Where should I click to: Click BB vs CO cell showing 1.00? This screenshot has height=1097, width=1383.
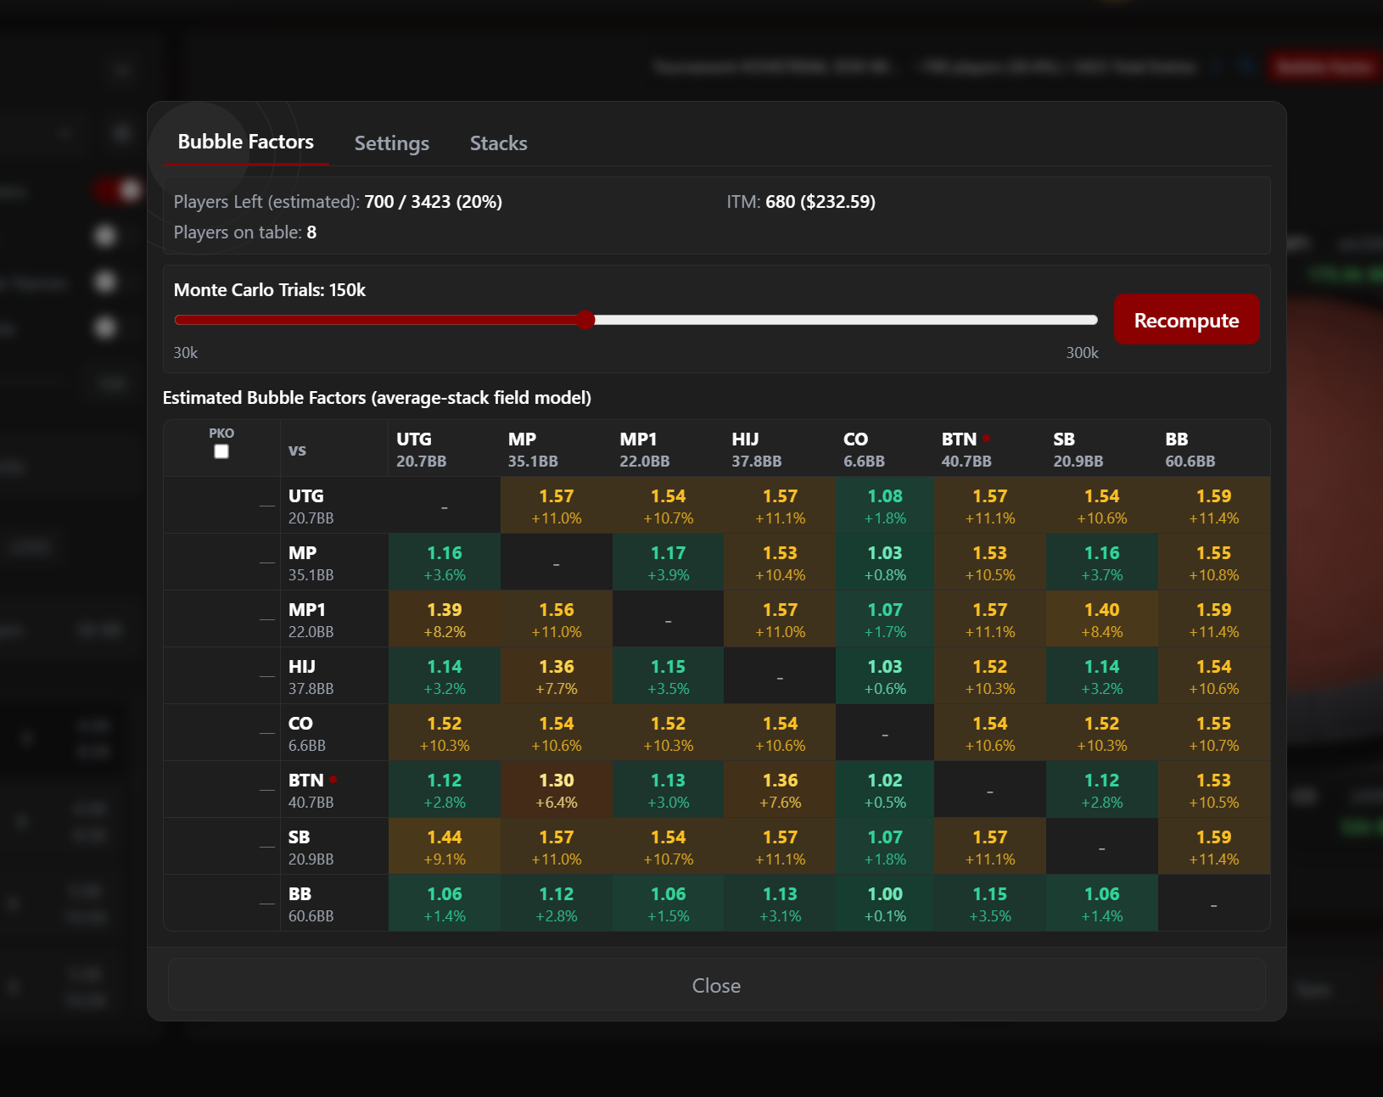(x=885, y=904)
